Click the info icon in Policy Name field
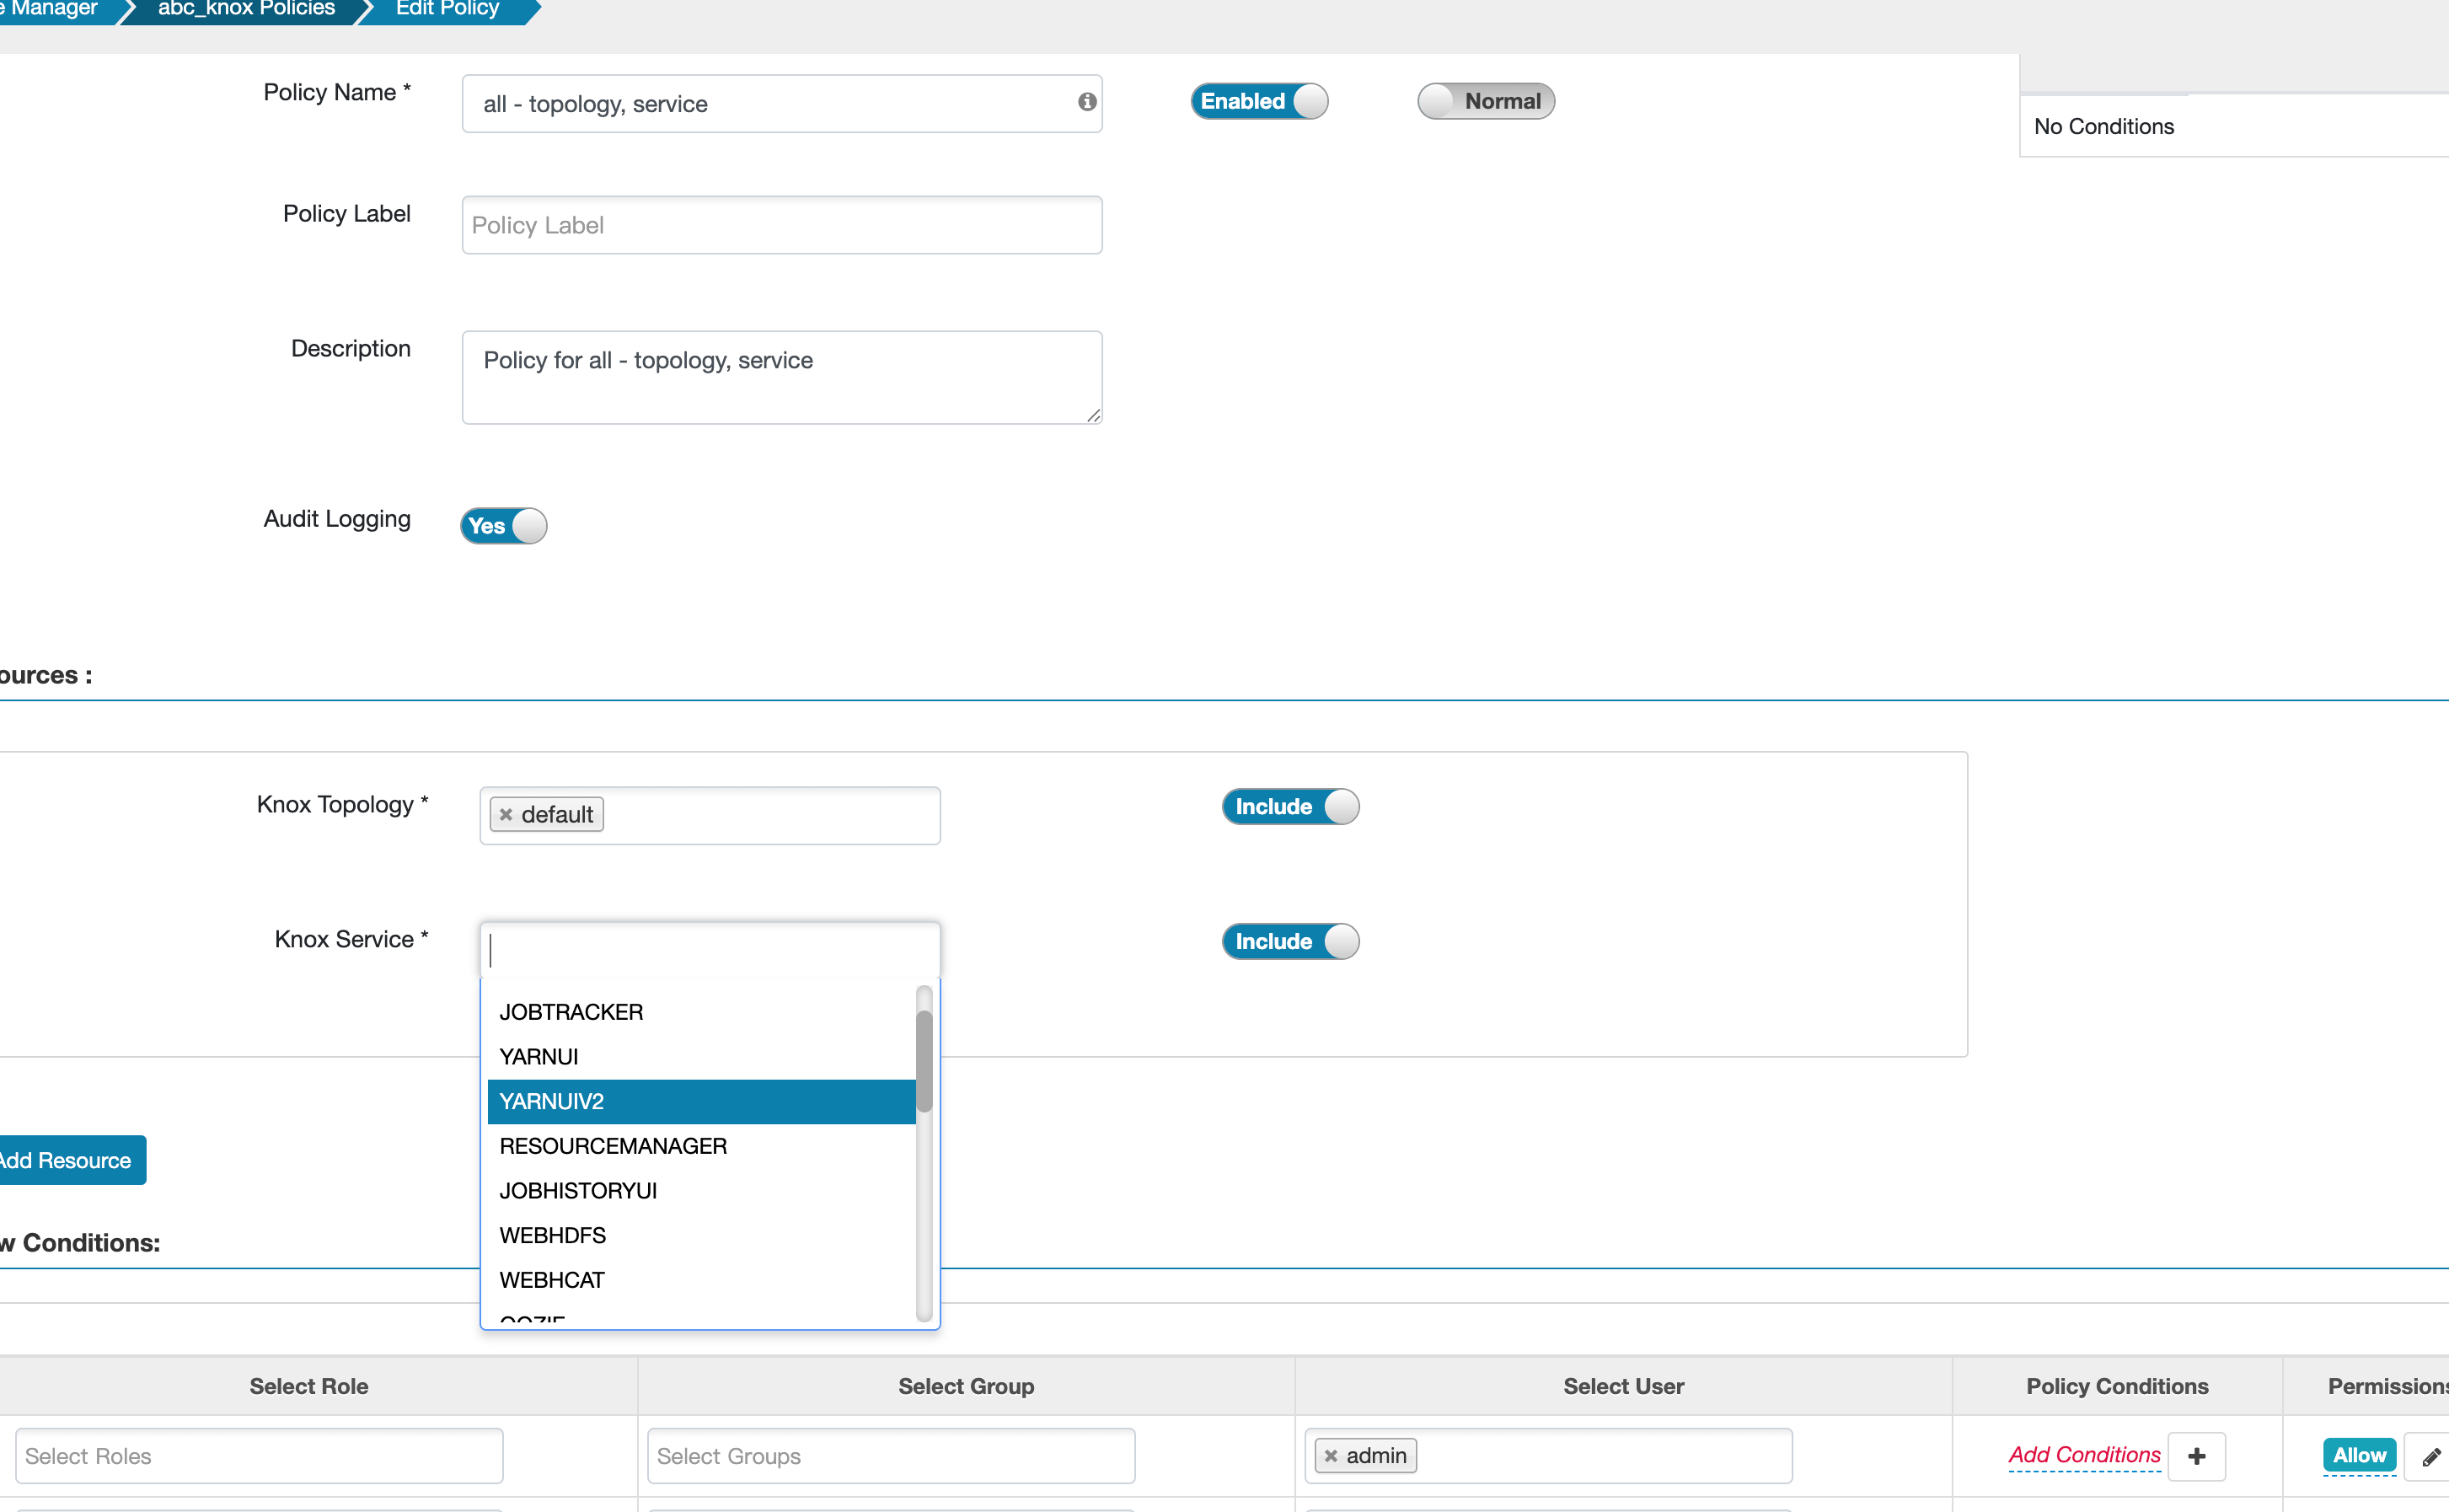 click(1086, 102)
